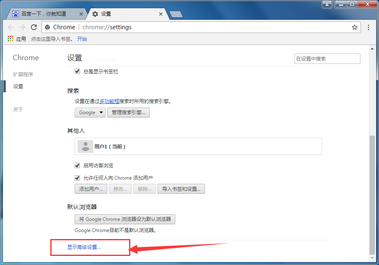Close the Baidu tab
379x265 pixels.
tap(81, 14)
